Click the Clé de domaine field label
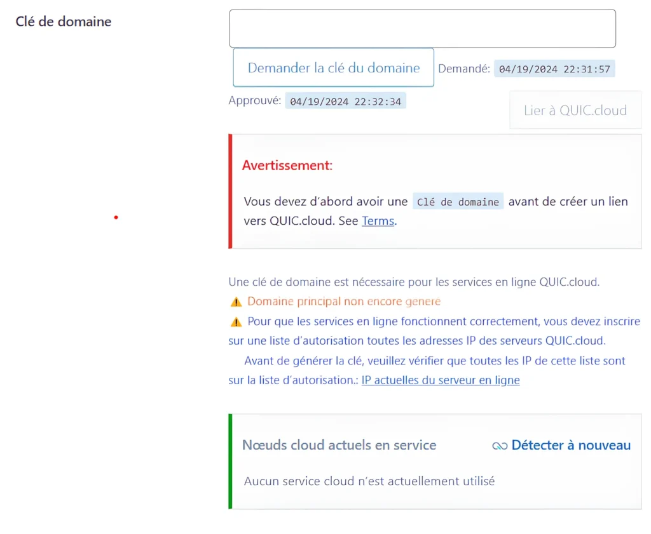651x534 pixels. (64, 22)
